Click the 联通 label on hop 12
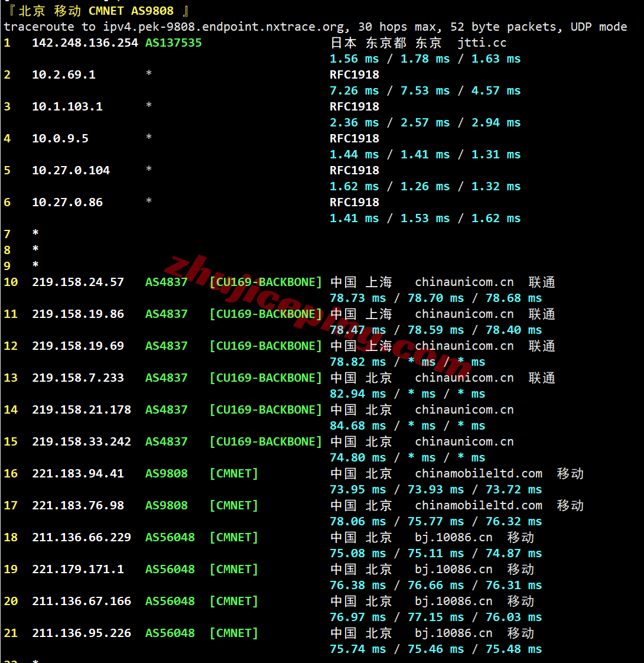 541,346
